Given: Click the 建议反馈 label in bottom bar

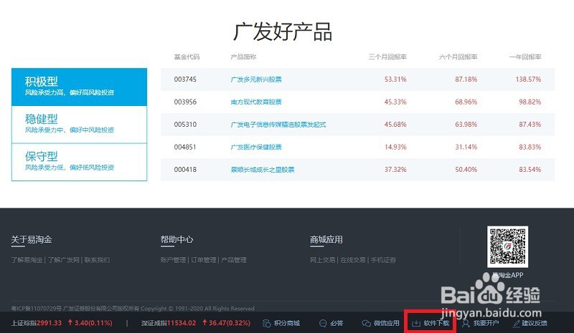Looking at the screenshot, I should [535, 324].
